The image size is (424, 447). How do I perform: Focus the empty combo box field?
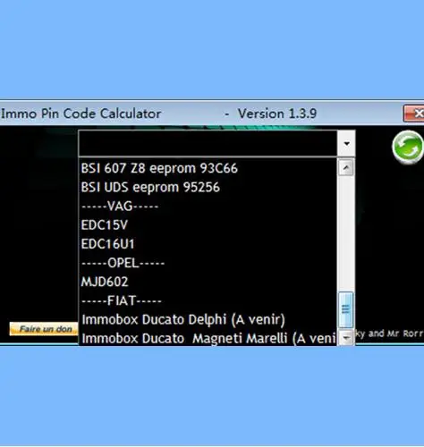(208, 143)
